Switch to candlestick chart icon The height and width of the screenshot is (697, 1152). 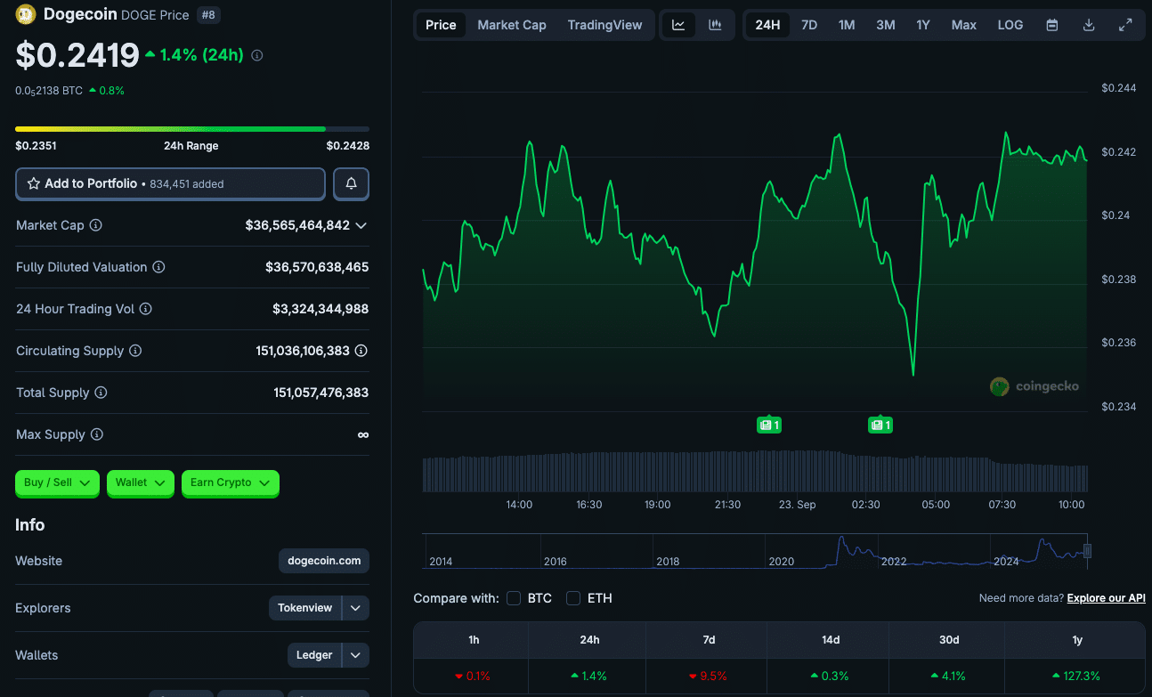tap(715, 25)
